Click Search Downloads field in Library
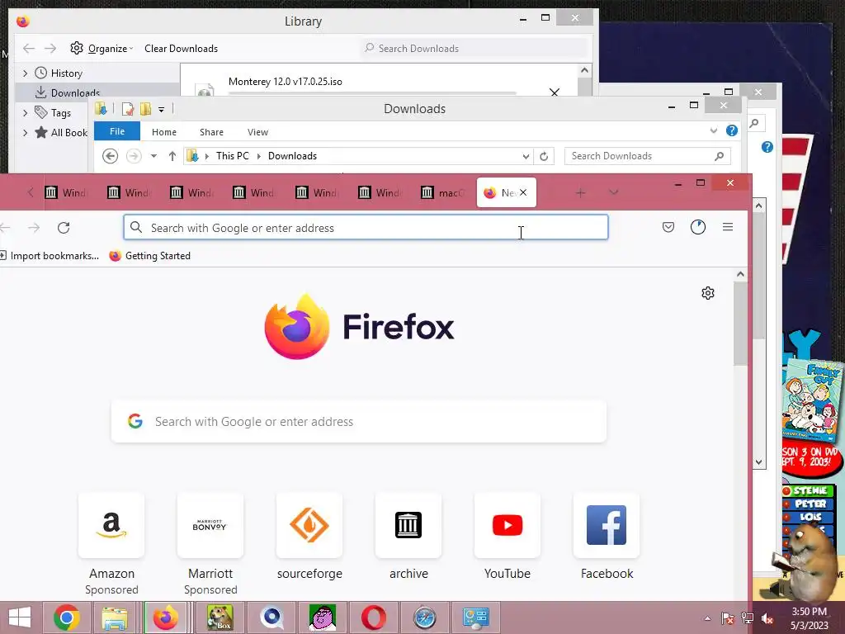 tap(474, 48)
